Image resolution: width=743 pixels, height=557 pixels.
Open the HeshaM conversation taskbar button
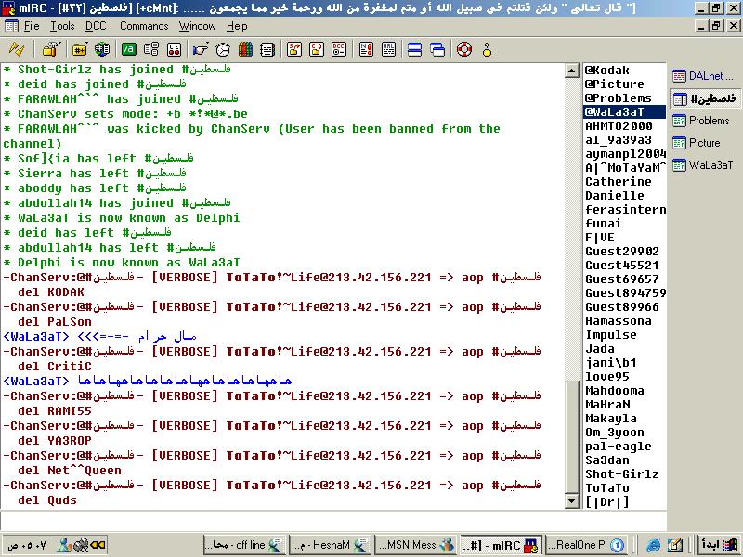pos(330,545)
